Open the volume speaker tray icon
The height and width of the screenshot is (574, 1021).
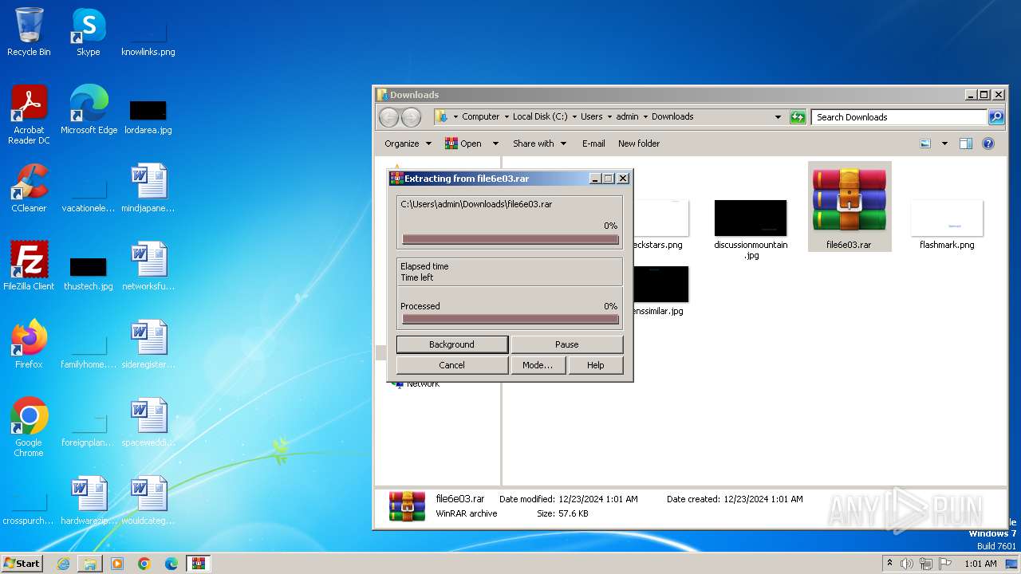point(907,564)
